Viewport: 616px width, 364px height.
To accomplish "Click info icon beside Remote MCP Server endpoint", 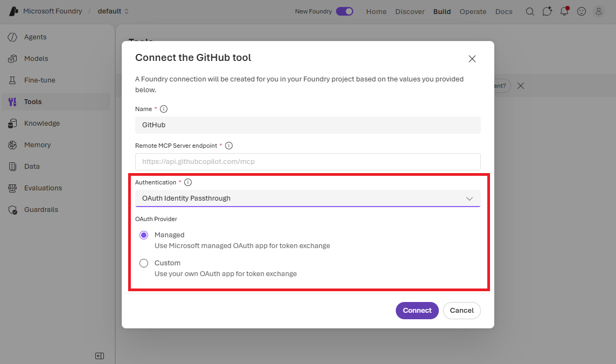I will 229,146.
